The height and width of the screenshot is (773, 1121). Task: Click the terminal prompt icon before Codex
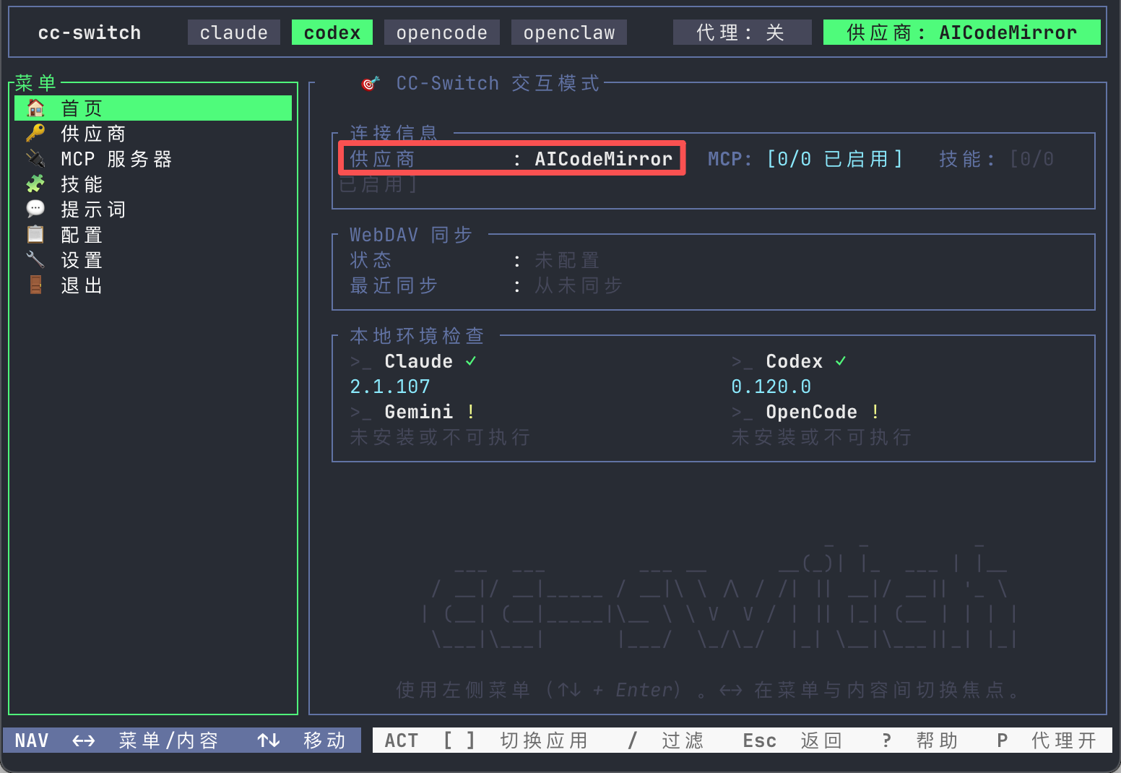742,362
